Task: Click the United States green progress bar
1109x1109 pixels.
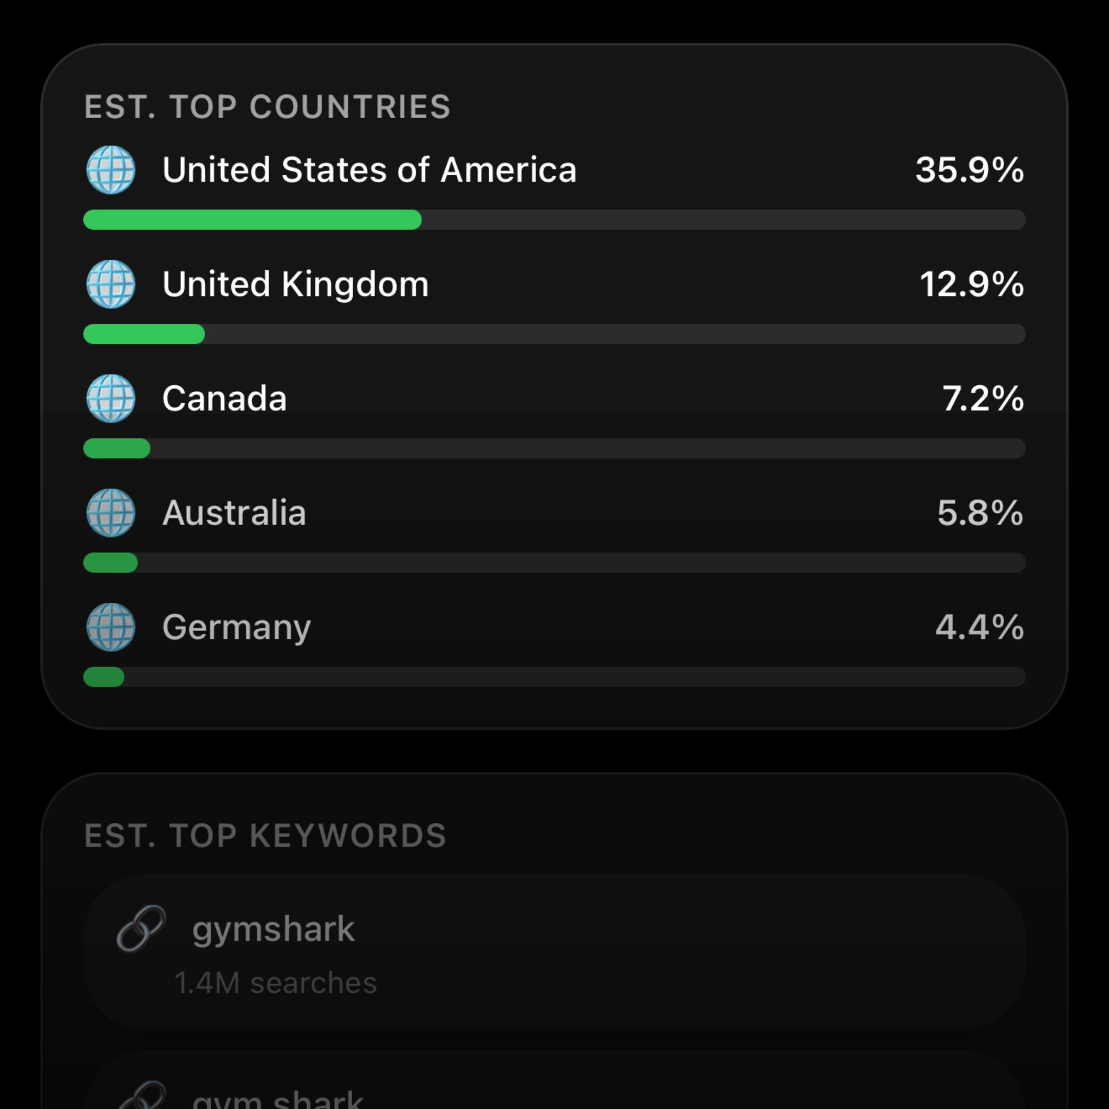Action: tap(554, 220)
